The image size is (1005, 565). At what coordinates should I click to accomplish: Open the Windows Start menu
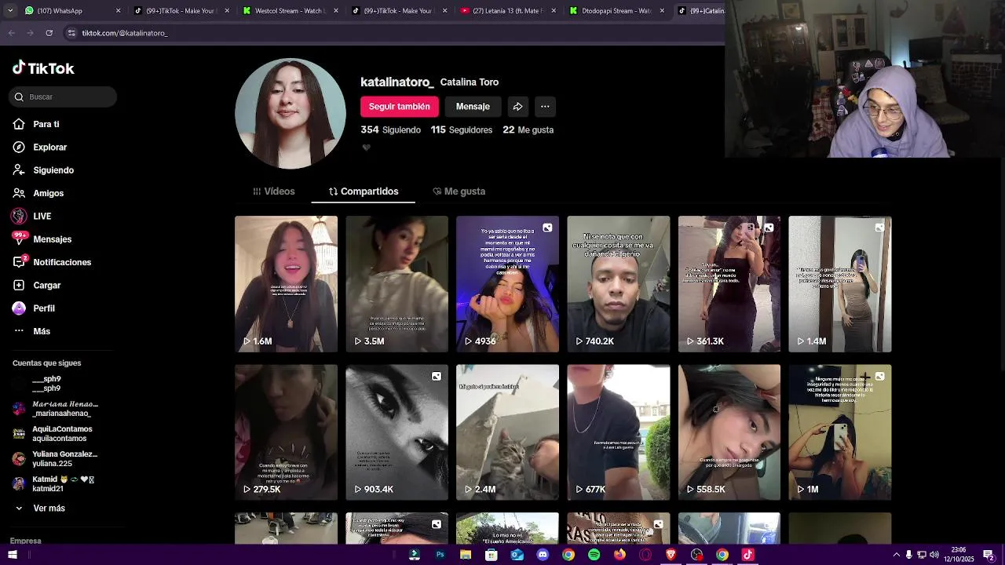coord(12,555)
